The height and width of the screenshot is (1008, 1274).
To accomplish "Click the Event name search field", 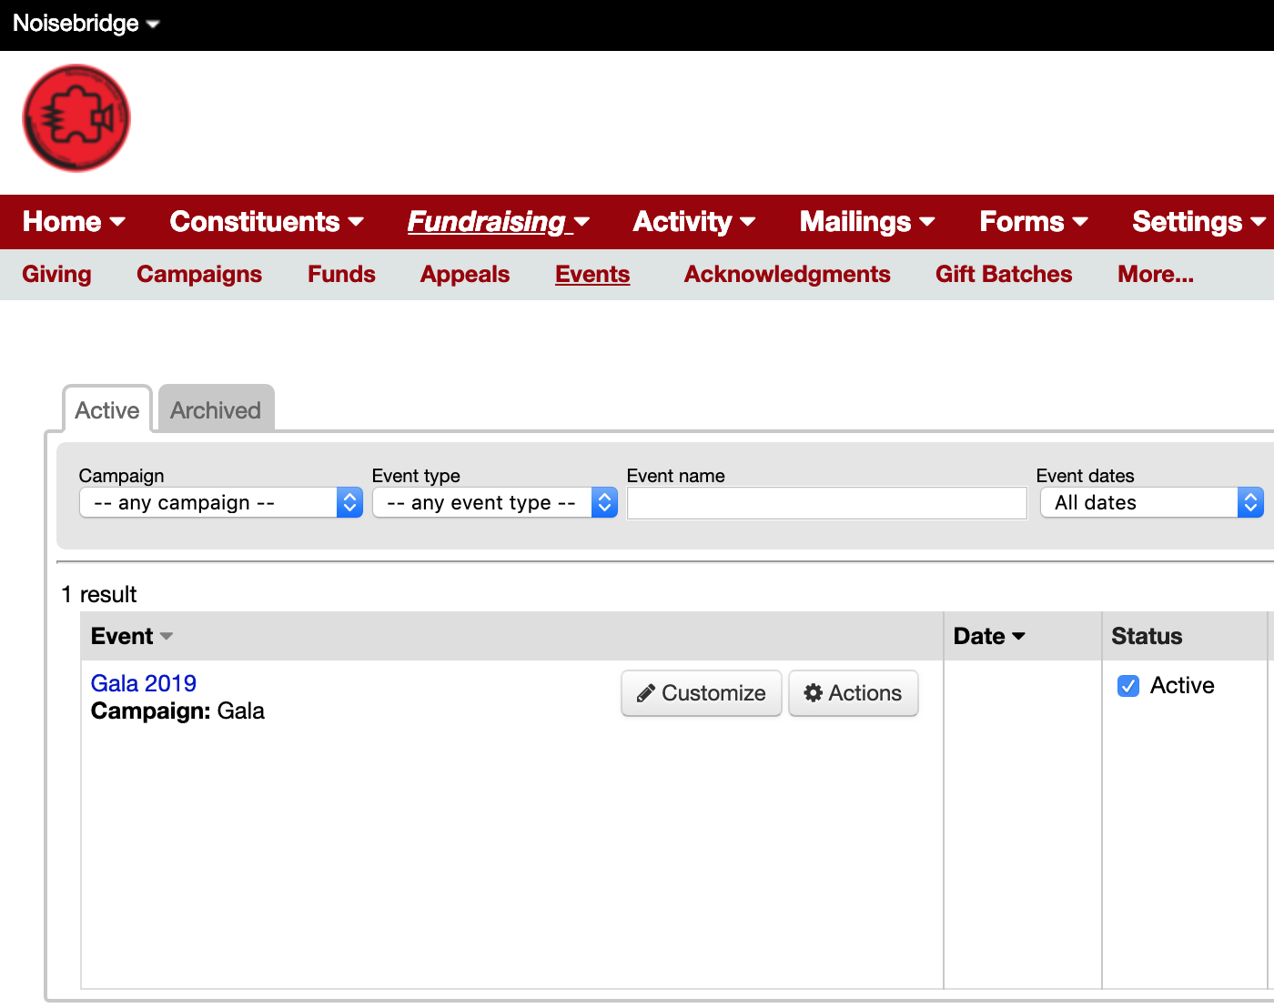I will (826, 503).
